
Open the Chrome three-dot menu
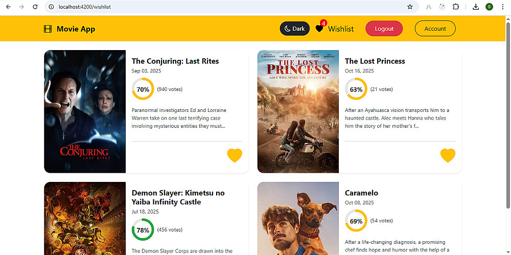pyautogui.click(x=502, y=7)
